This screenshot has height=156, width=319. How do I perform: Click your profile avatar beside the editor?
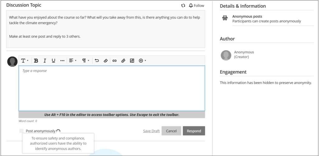pos(12,62)
